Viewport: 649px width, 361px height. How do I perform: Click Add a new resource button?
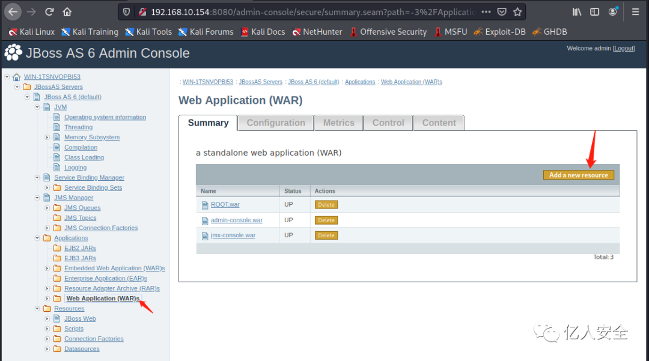pyautogui.click(x=579, y=175)
